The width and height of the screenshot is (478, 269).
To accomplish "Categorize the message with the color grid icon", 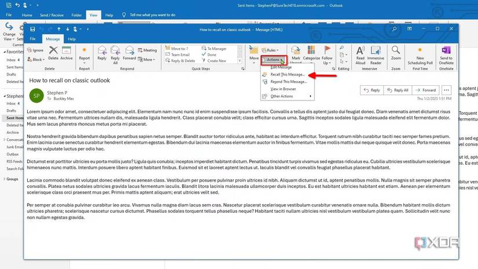I will [311, 53].
